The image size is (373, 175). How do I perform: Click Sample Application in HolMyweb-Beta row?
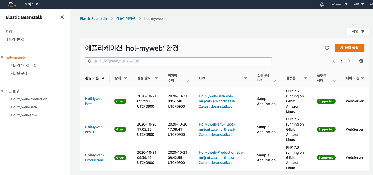(x=266, y=101)
